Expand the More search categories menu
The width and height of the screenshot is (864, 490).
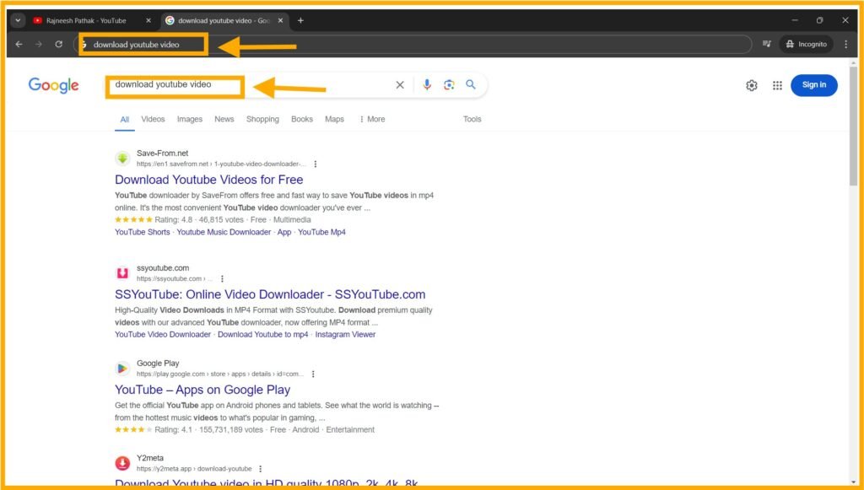tap(372, 119)
